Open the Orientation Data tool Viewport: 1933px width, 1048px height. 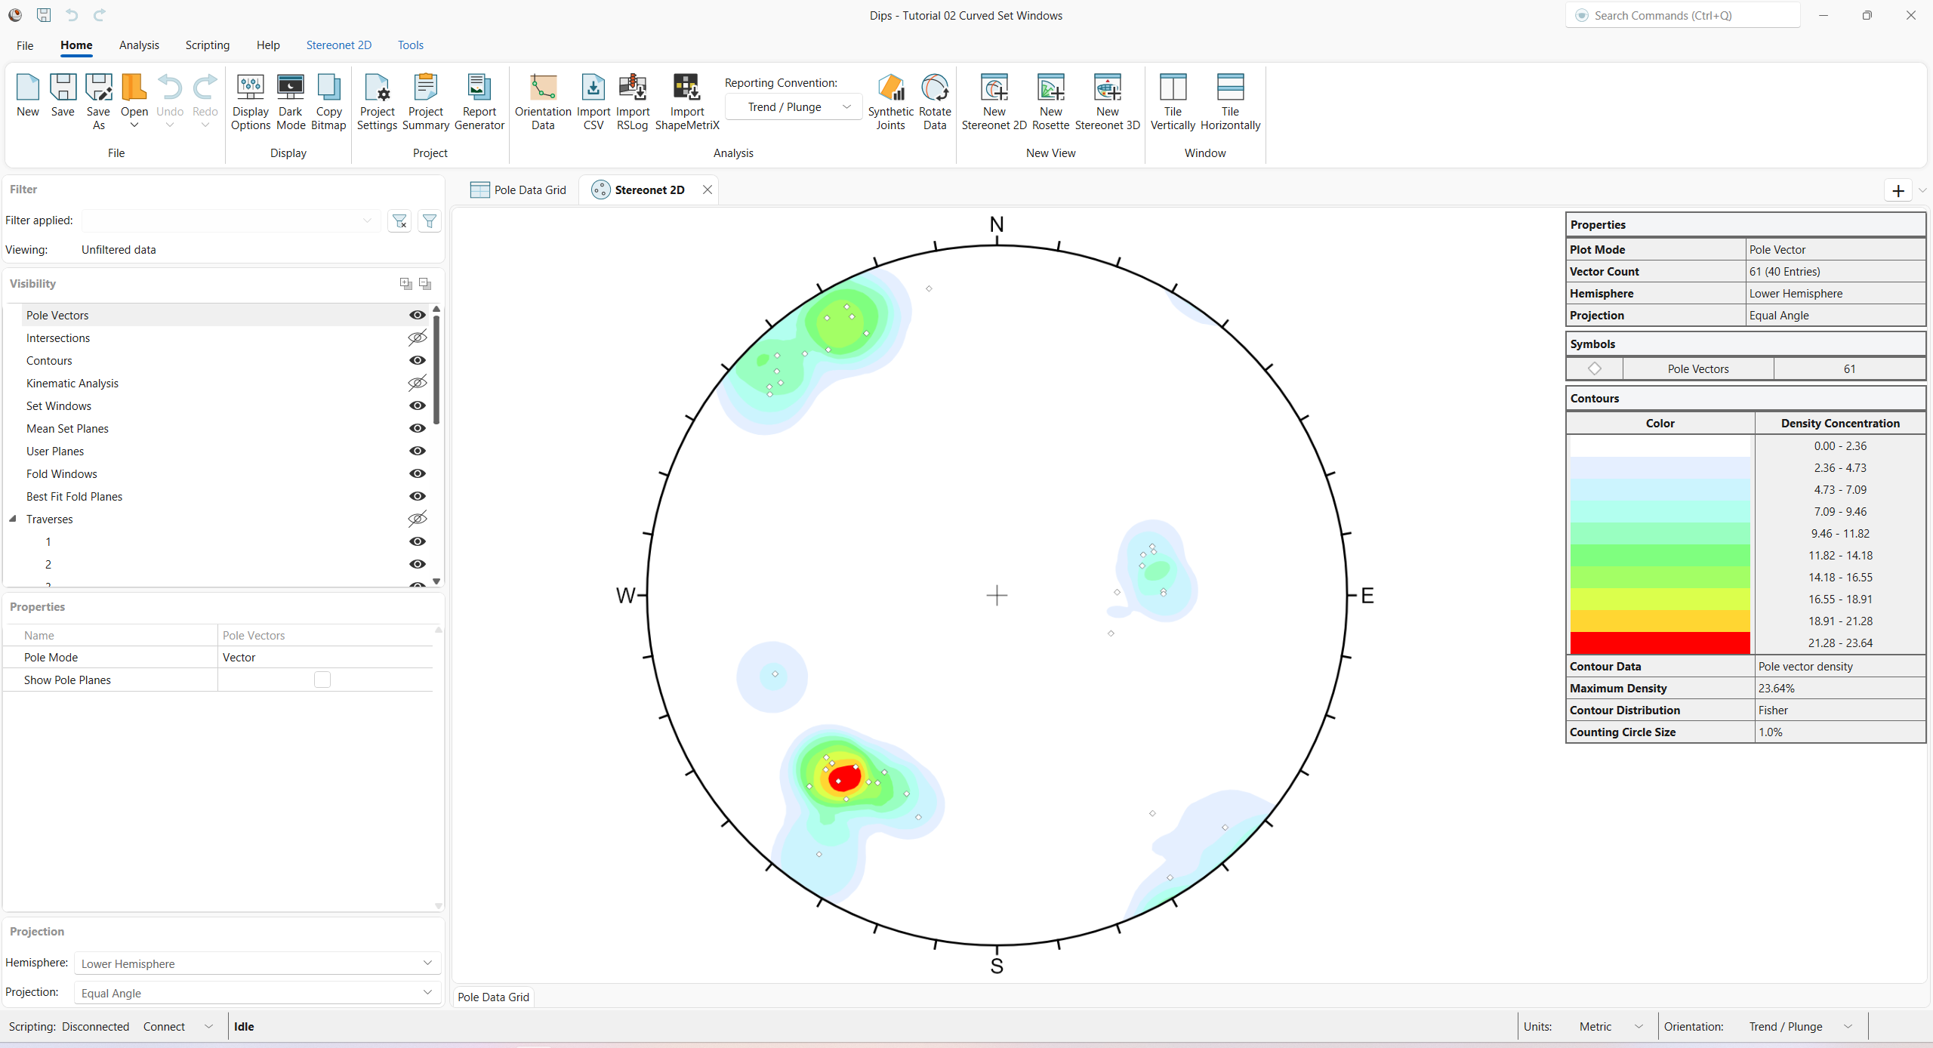(x=542, y=100)
